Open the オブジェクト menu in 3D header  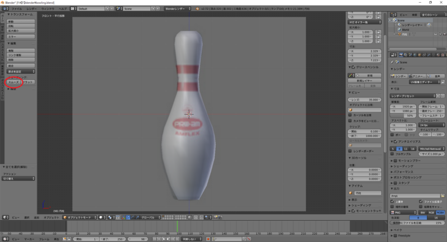51,217
